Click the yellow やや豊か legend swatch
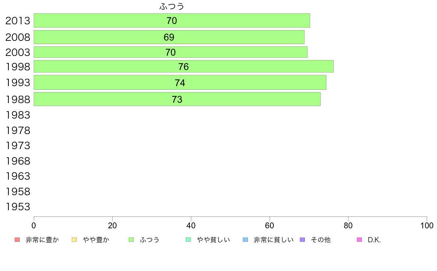The height and width of the screenshot is (271, 437). 74,240
